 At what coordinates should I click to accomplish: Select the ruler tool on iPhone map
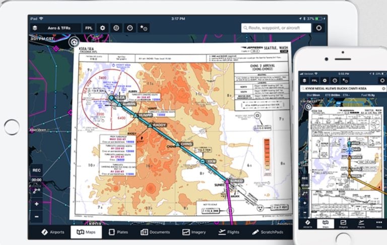305,193
